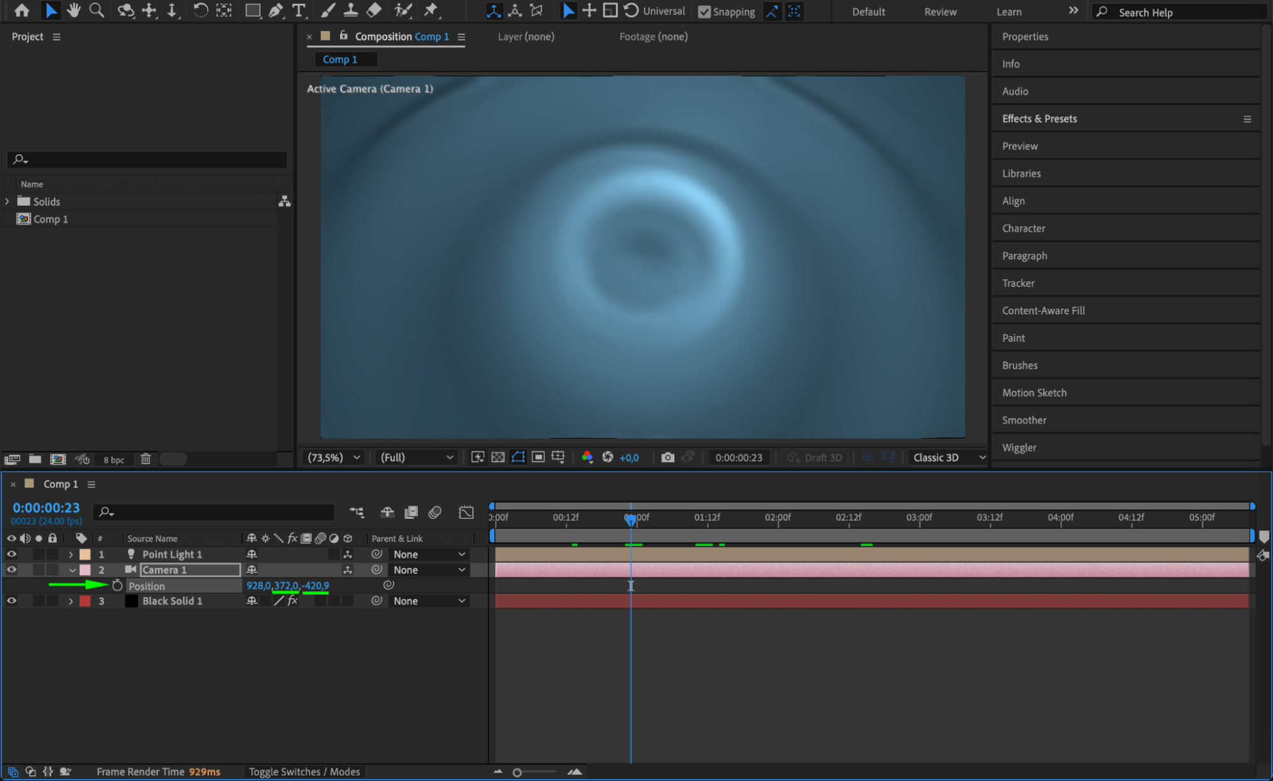Open the Classic 3D renderer dropdown
This screenshot has height=781, width=1273.
click(x=948, y=457)
